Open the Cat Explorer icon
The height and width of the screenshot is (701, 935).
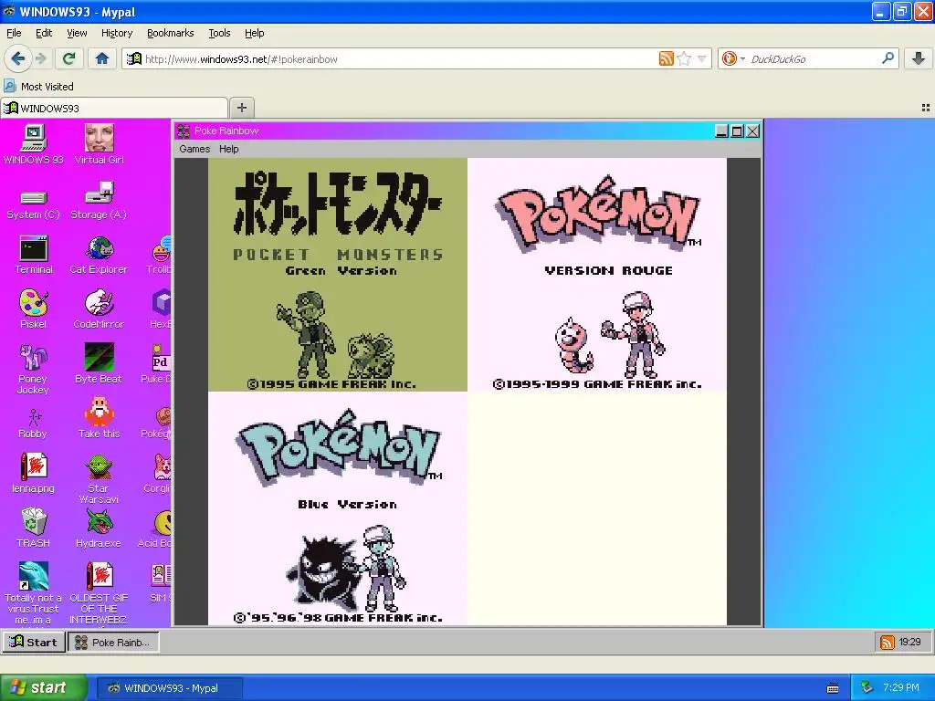click(x=99, y=255)
